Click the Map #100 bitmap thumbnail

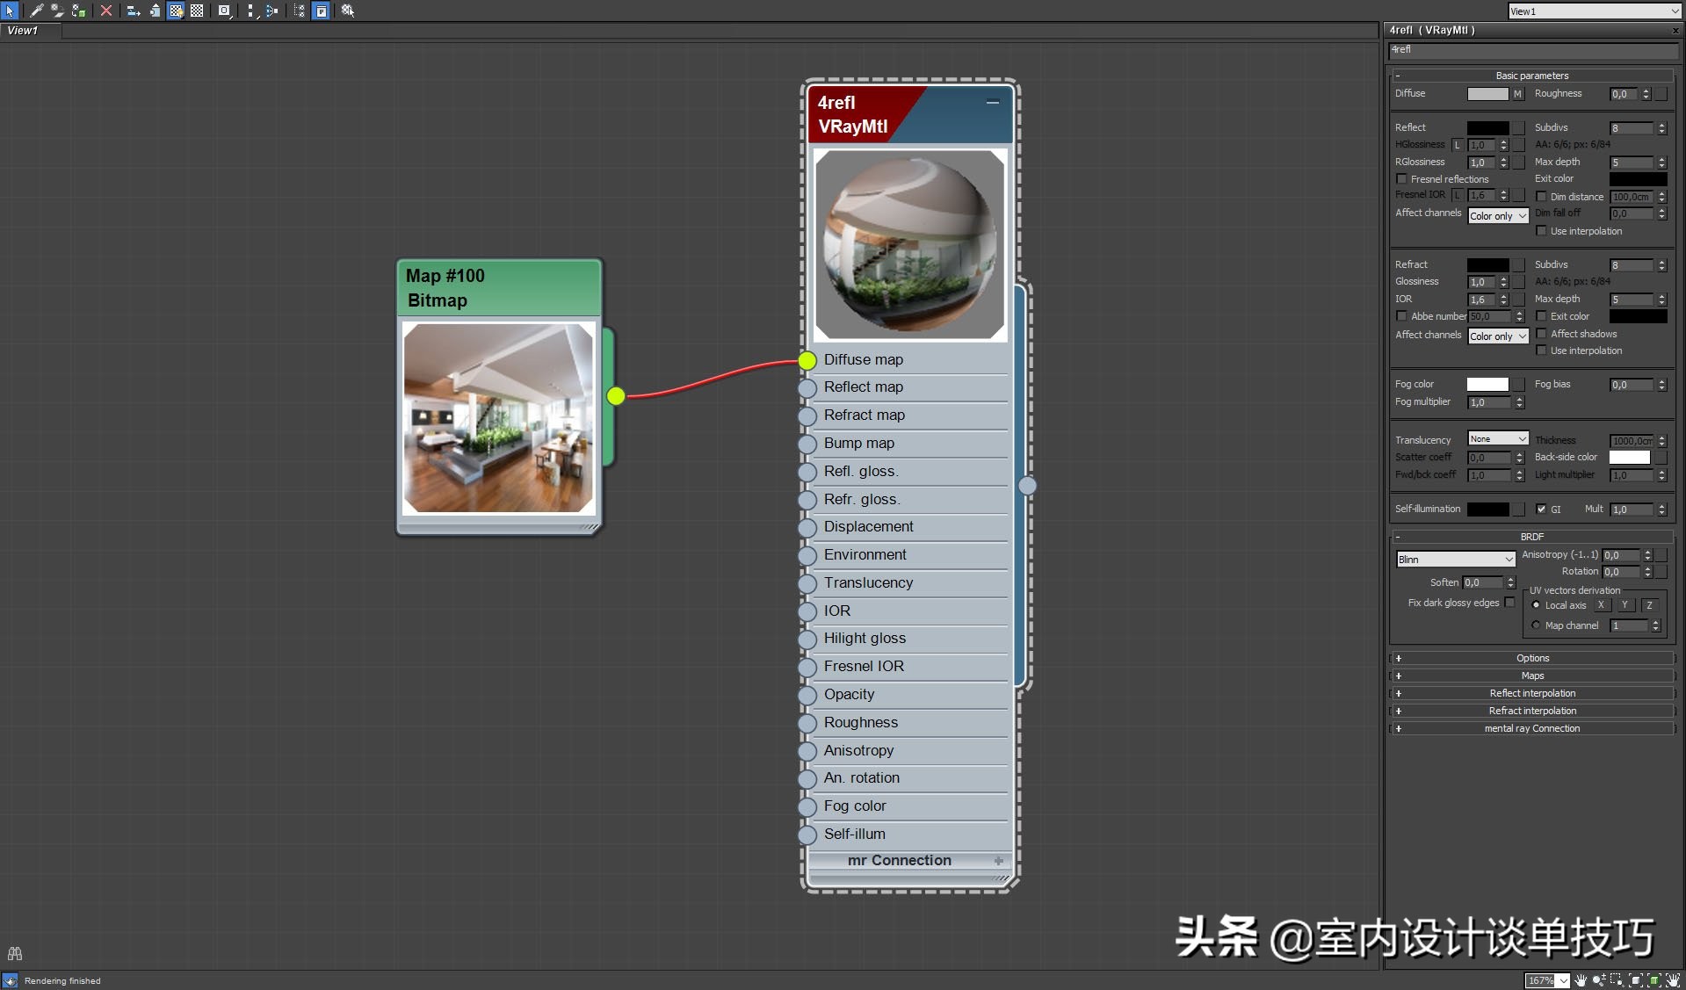click(x=498, y=418)
